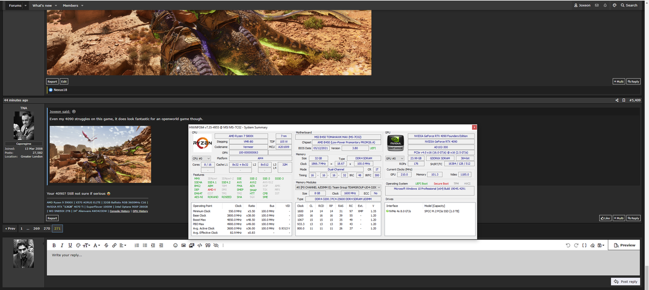Open font family dropdown in editor

click(x=96, y=245)
